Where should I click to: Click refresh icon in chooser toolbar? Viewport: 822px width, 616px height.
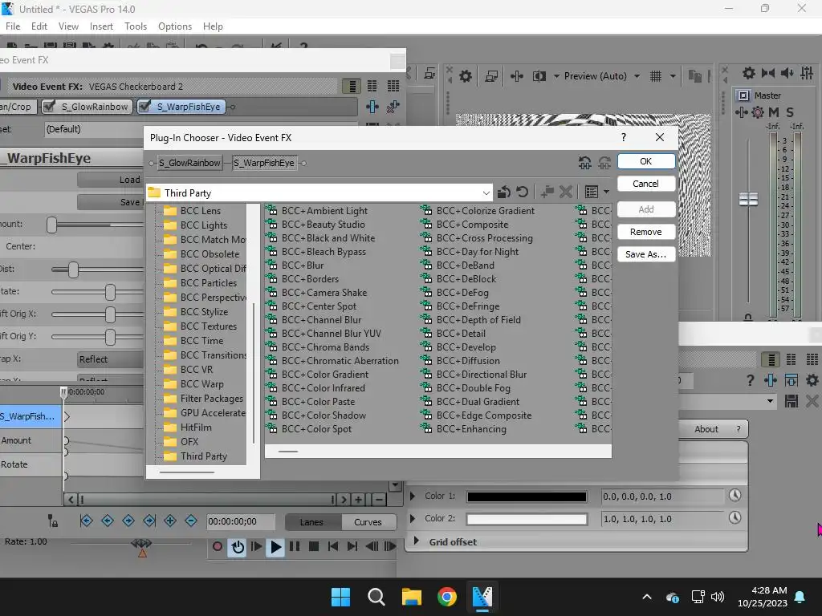[x=522, y=192]
